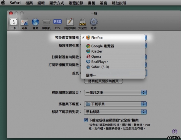
Task: Click 將目前頁面設為首頁 button
Action: click(x=104, y=81)
